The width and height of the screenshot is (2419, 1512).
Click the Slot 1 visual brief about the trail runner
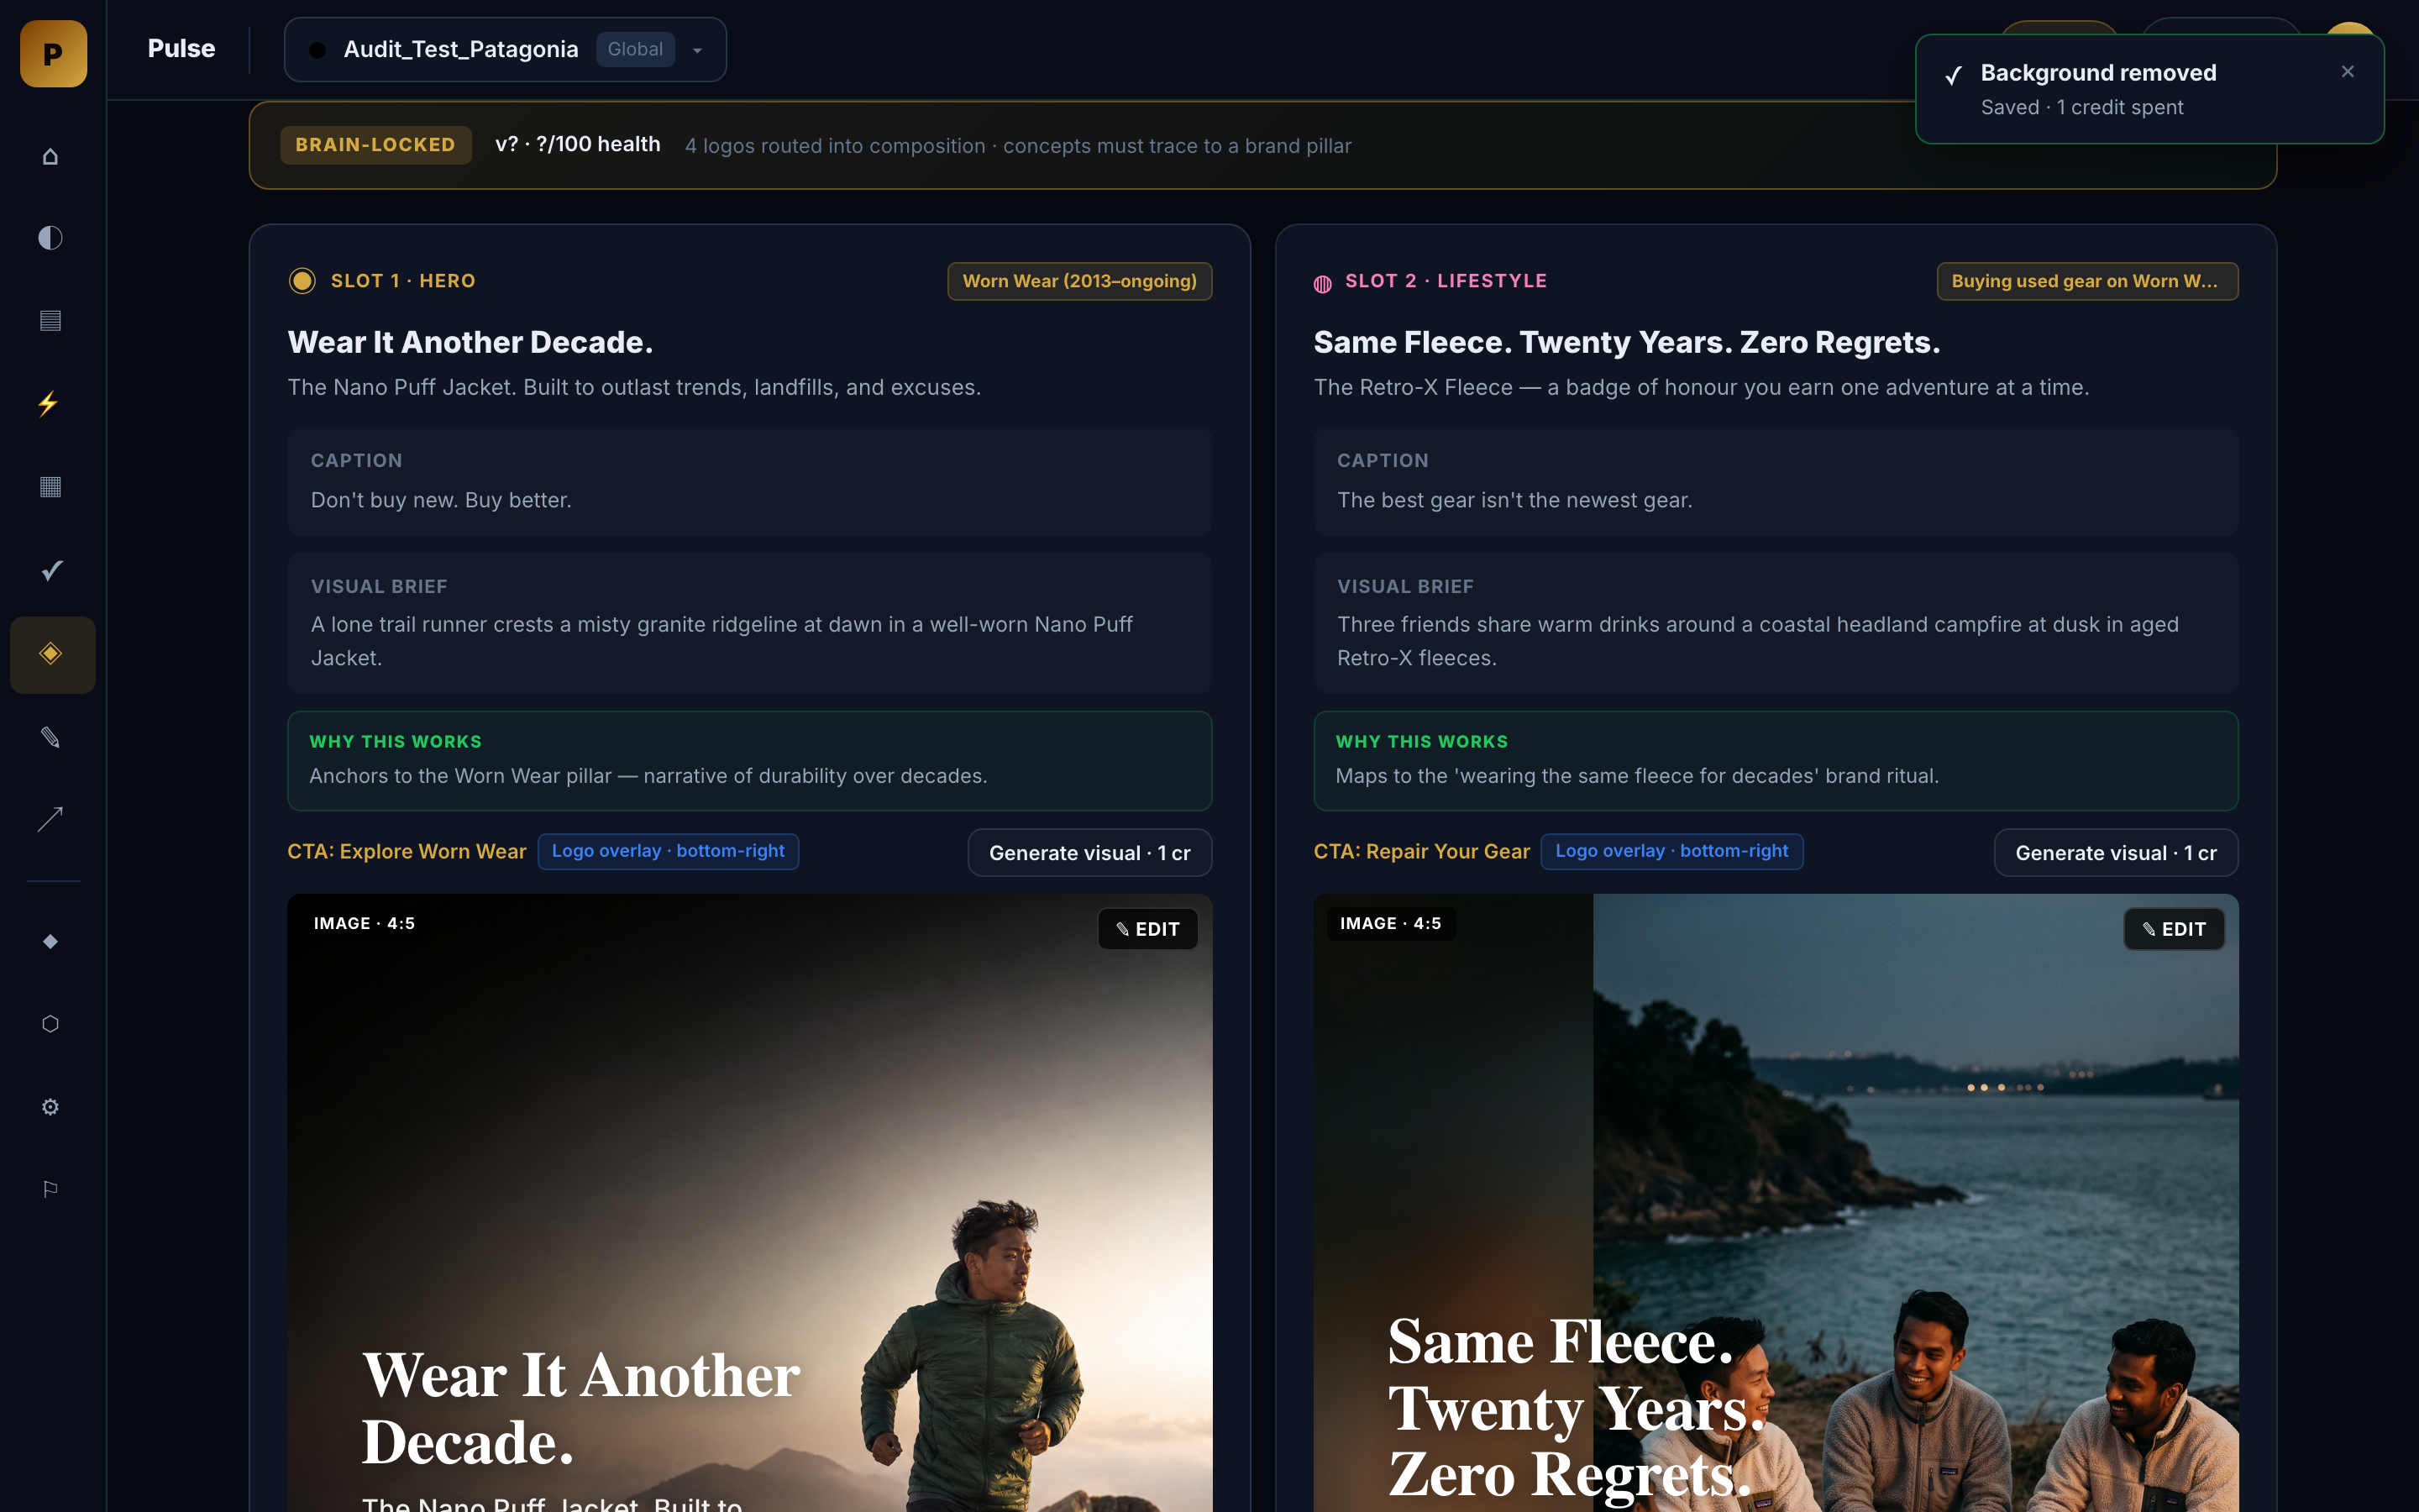[722, 641]
